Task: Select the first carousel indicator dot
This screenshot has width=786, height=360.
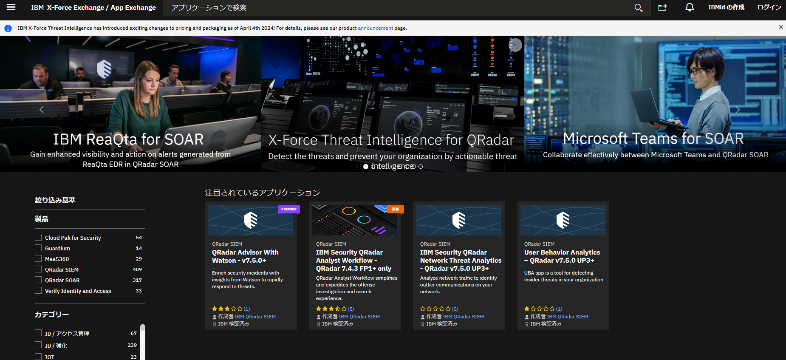Action: 366,167
